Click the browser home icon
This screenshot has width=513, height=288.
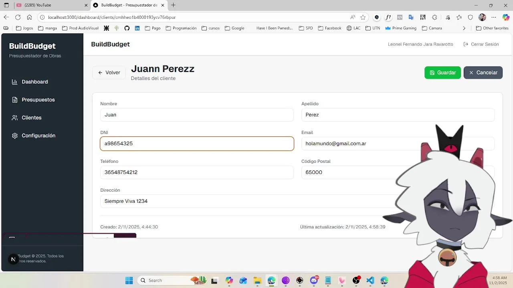[x=29, y=17]
